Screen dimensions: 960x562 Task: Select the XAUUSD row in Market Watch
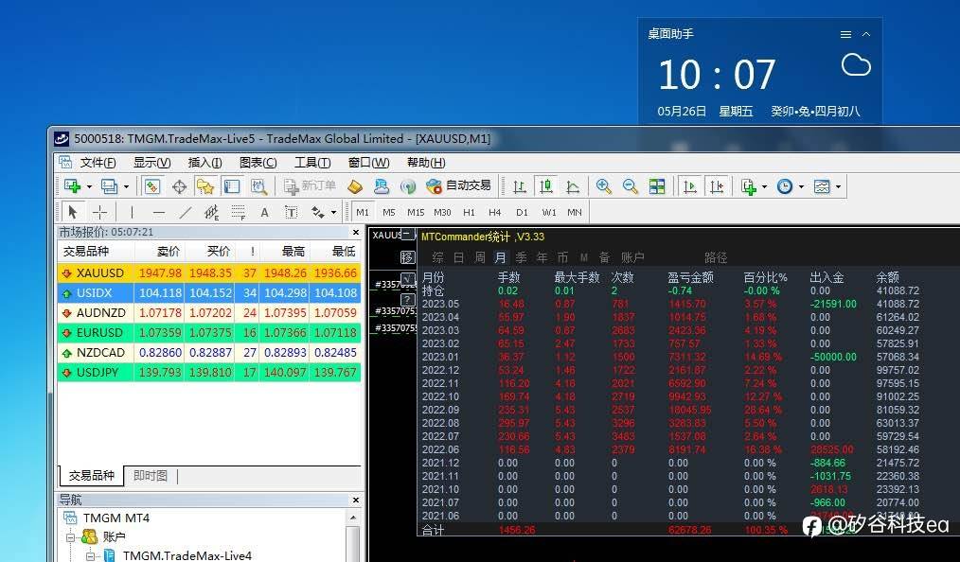point(209,272)
